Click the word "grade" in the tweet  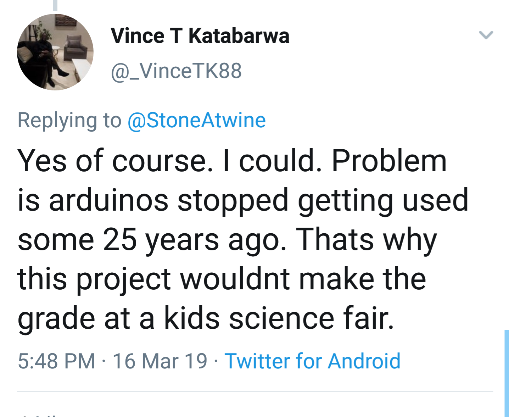click(56, 318)
